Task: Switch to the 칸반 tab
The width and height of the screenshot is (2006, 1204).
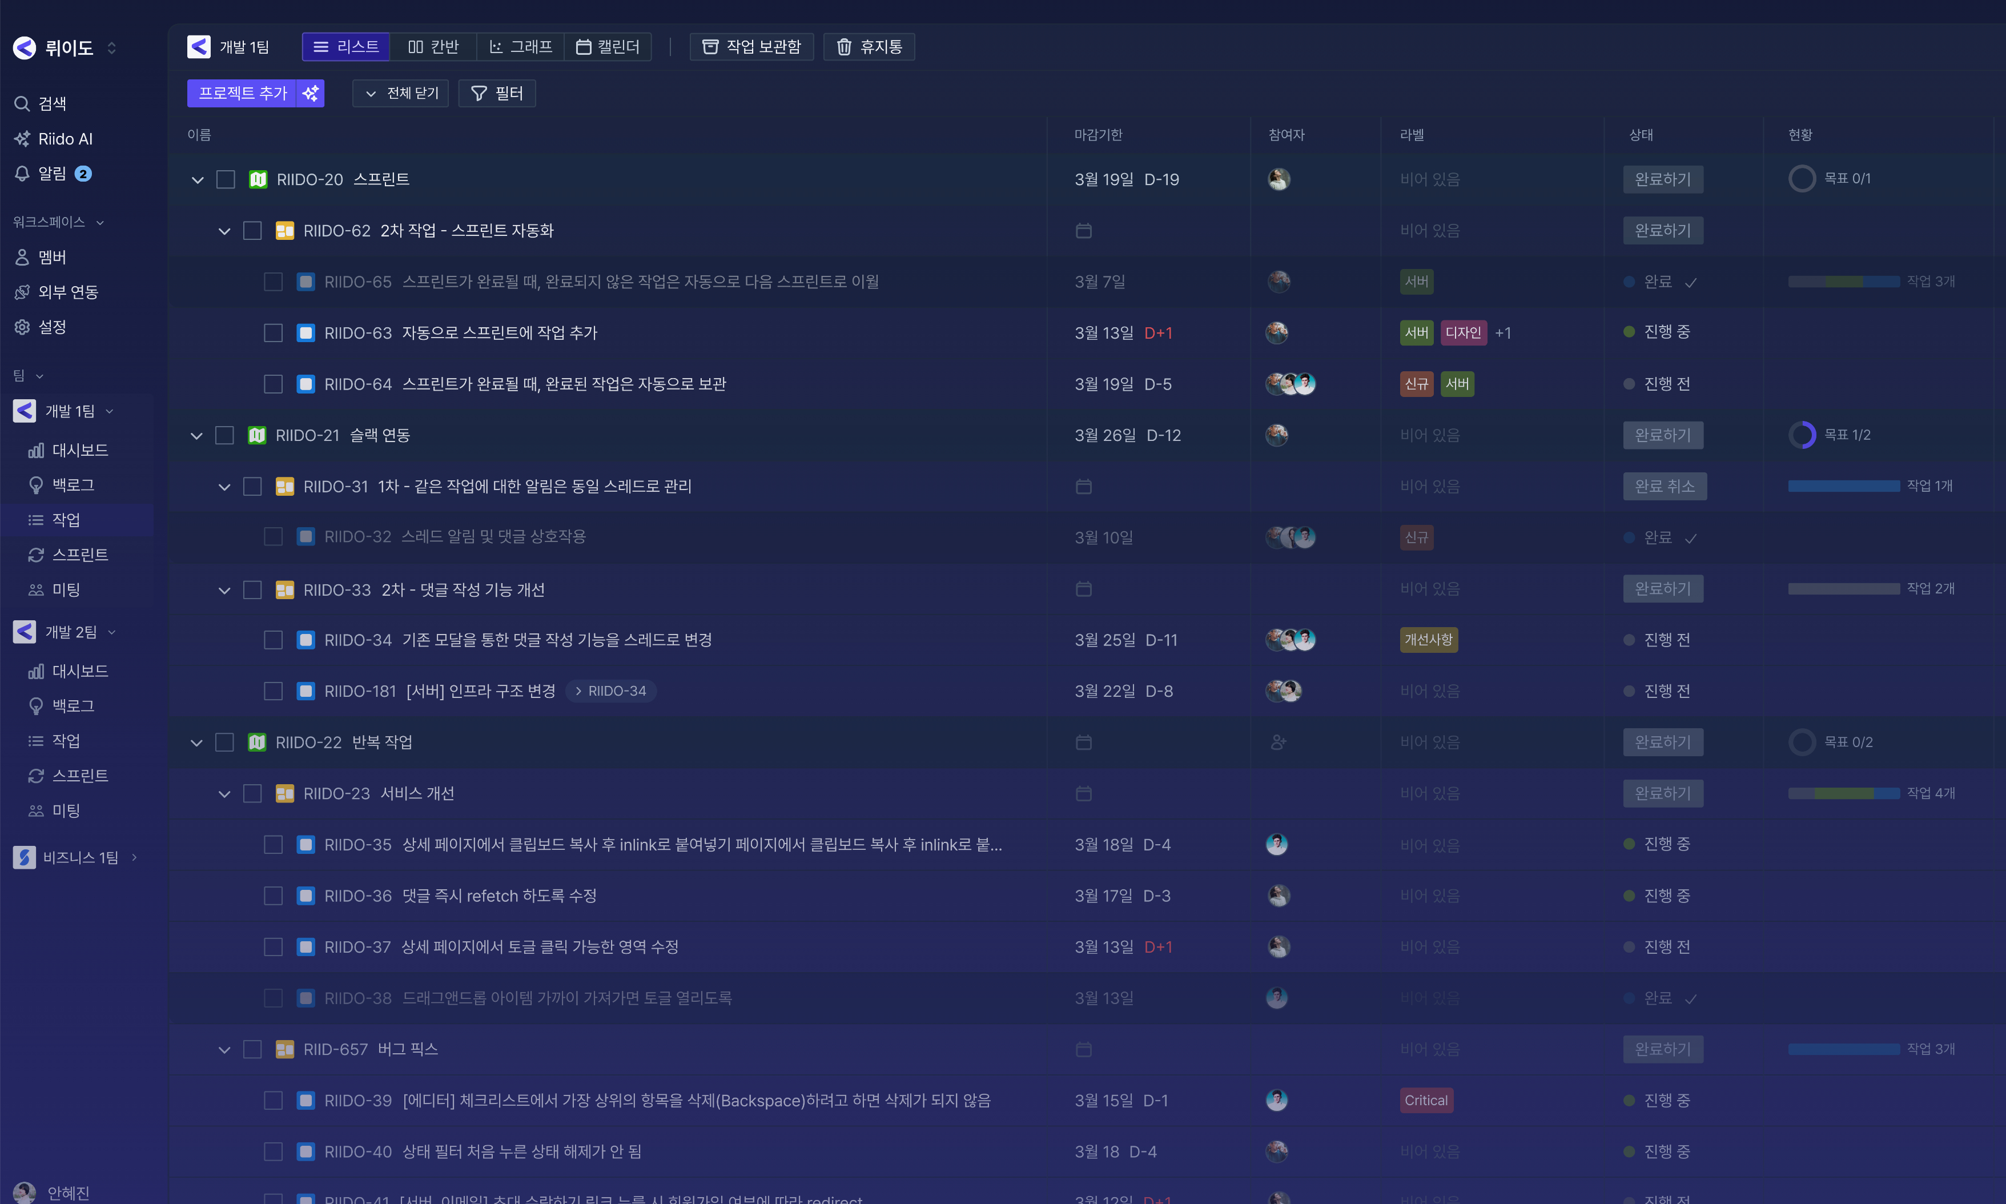Action: point(432,46)
